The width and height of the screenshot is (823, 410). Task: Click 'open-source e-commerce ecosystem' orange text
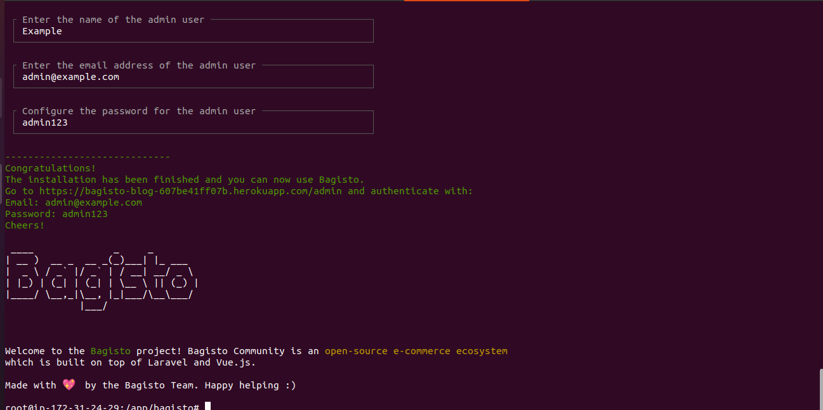(x=416, y=351)
